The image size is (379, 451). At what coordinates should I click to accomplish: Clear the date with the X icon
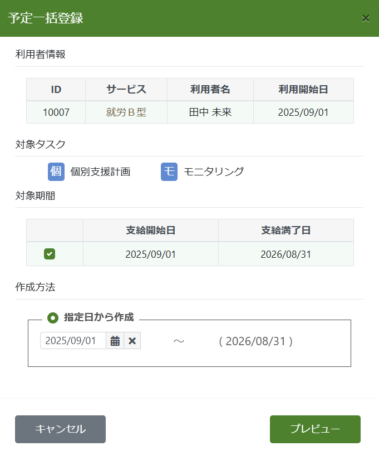(132, 341)
